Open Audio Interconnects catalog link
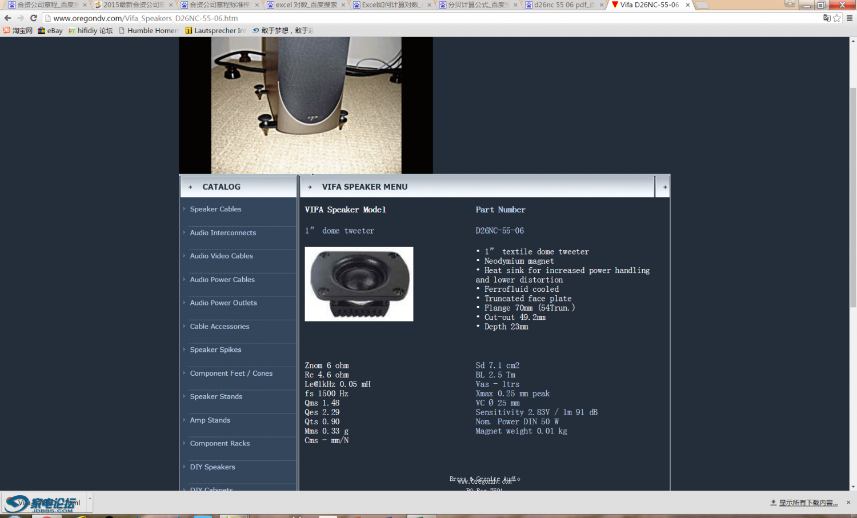 click(x=223, y=232)
